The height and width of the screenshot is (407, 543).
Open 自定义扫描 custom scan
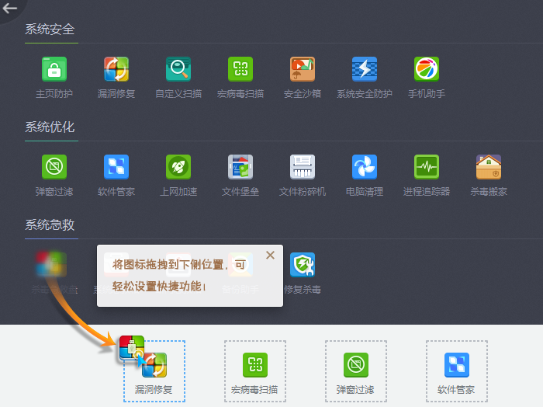coord(178,70)
